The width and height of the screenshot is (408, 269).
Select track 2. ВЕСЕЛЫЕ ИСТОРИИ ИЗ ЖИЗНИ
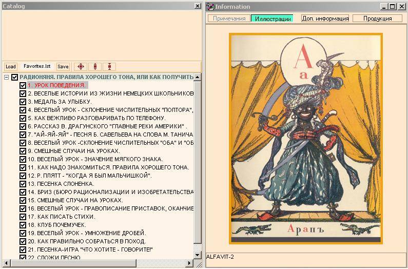(x=110, y=93)
